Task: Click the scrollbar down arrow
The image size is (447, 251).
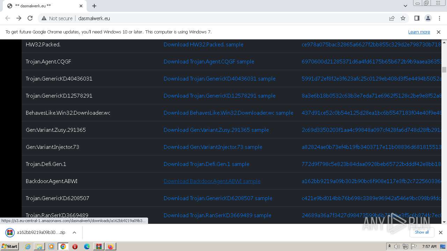Action: [x=444, y=221]
